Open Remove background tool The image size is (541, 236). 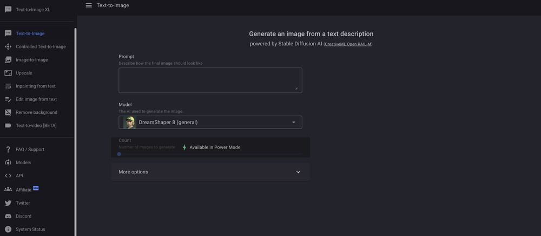[37, 112]
